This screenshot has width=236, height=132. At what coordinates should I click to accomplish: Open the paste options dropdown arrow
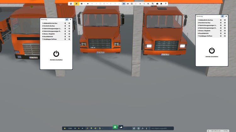107,4
